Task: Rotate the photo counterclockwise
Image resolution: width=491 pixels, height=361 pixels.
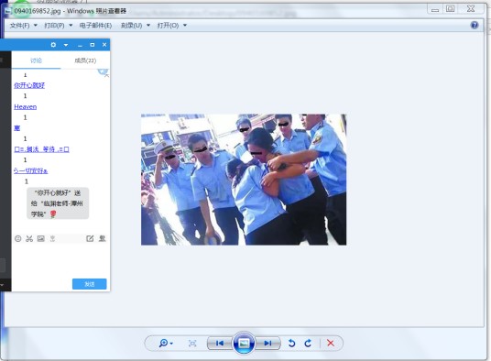Action: [291, 344]
